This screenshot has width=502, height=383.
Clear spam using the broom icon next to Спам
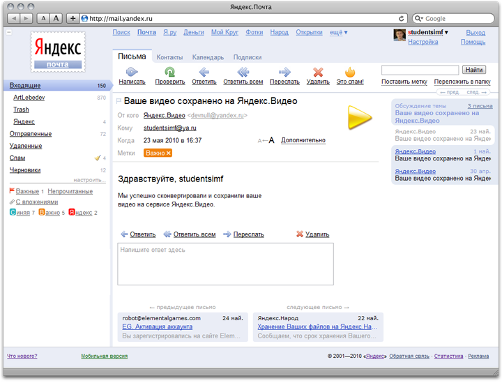coord(98,158)
